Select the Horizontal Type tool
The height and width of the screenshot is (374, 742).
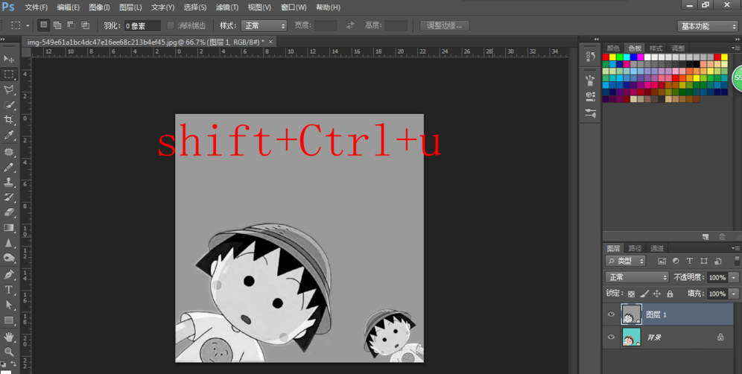[x=9, y=290]
